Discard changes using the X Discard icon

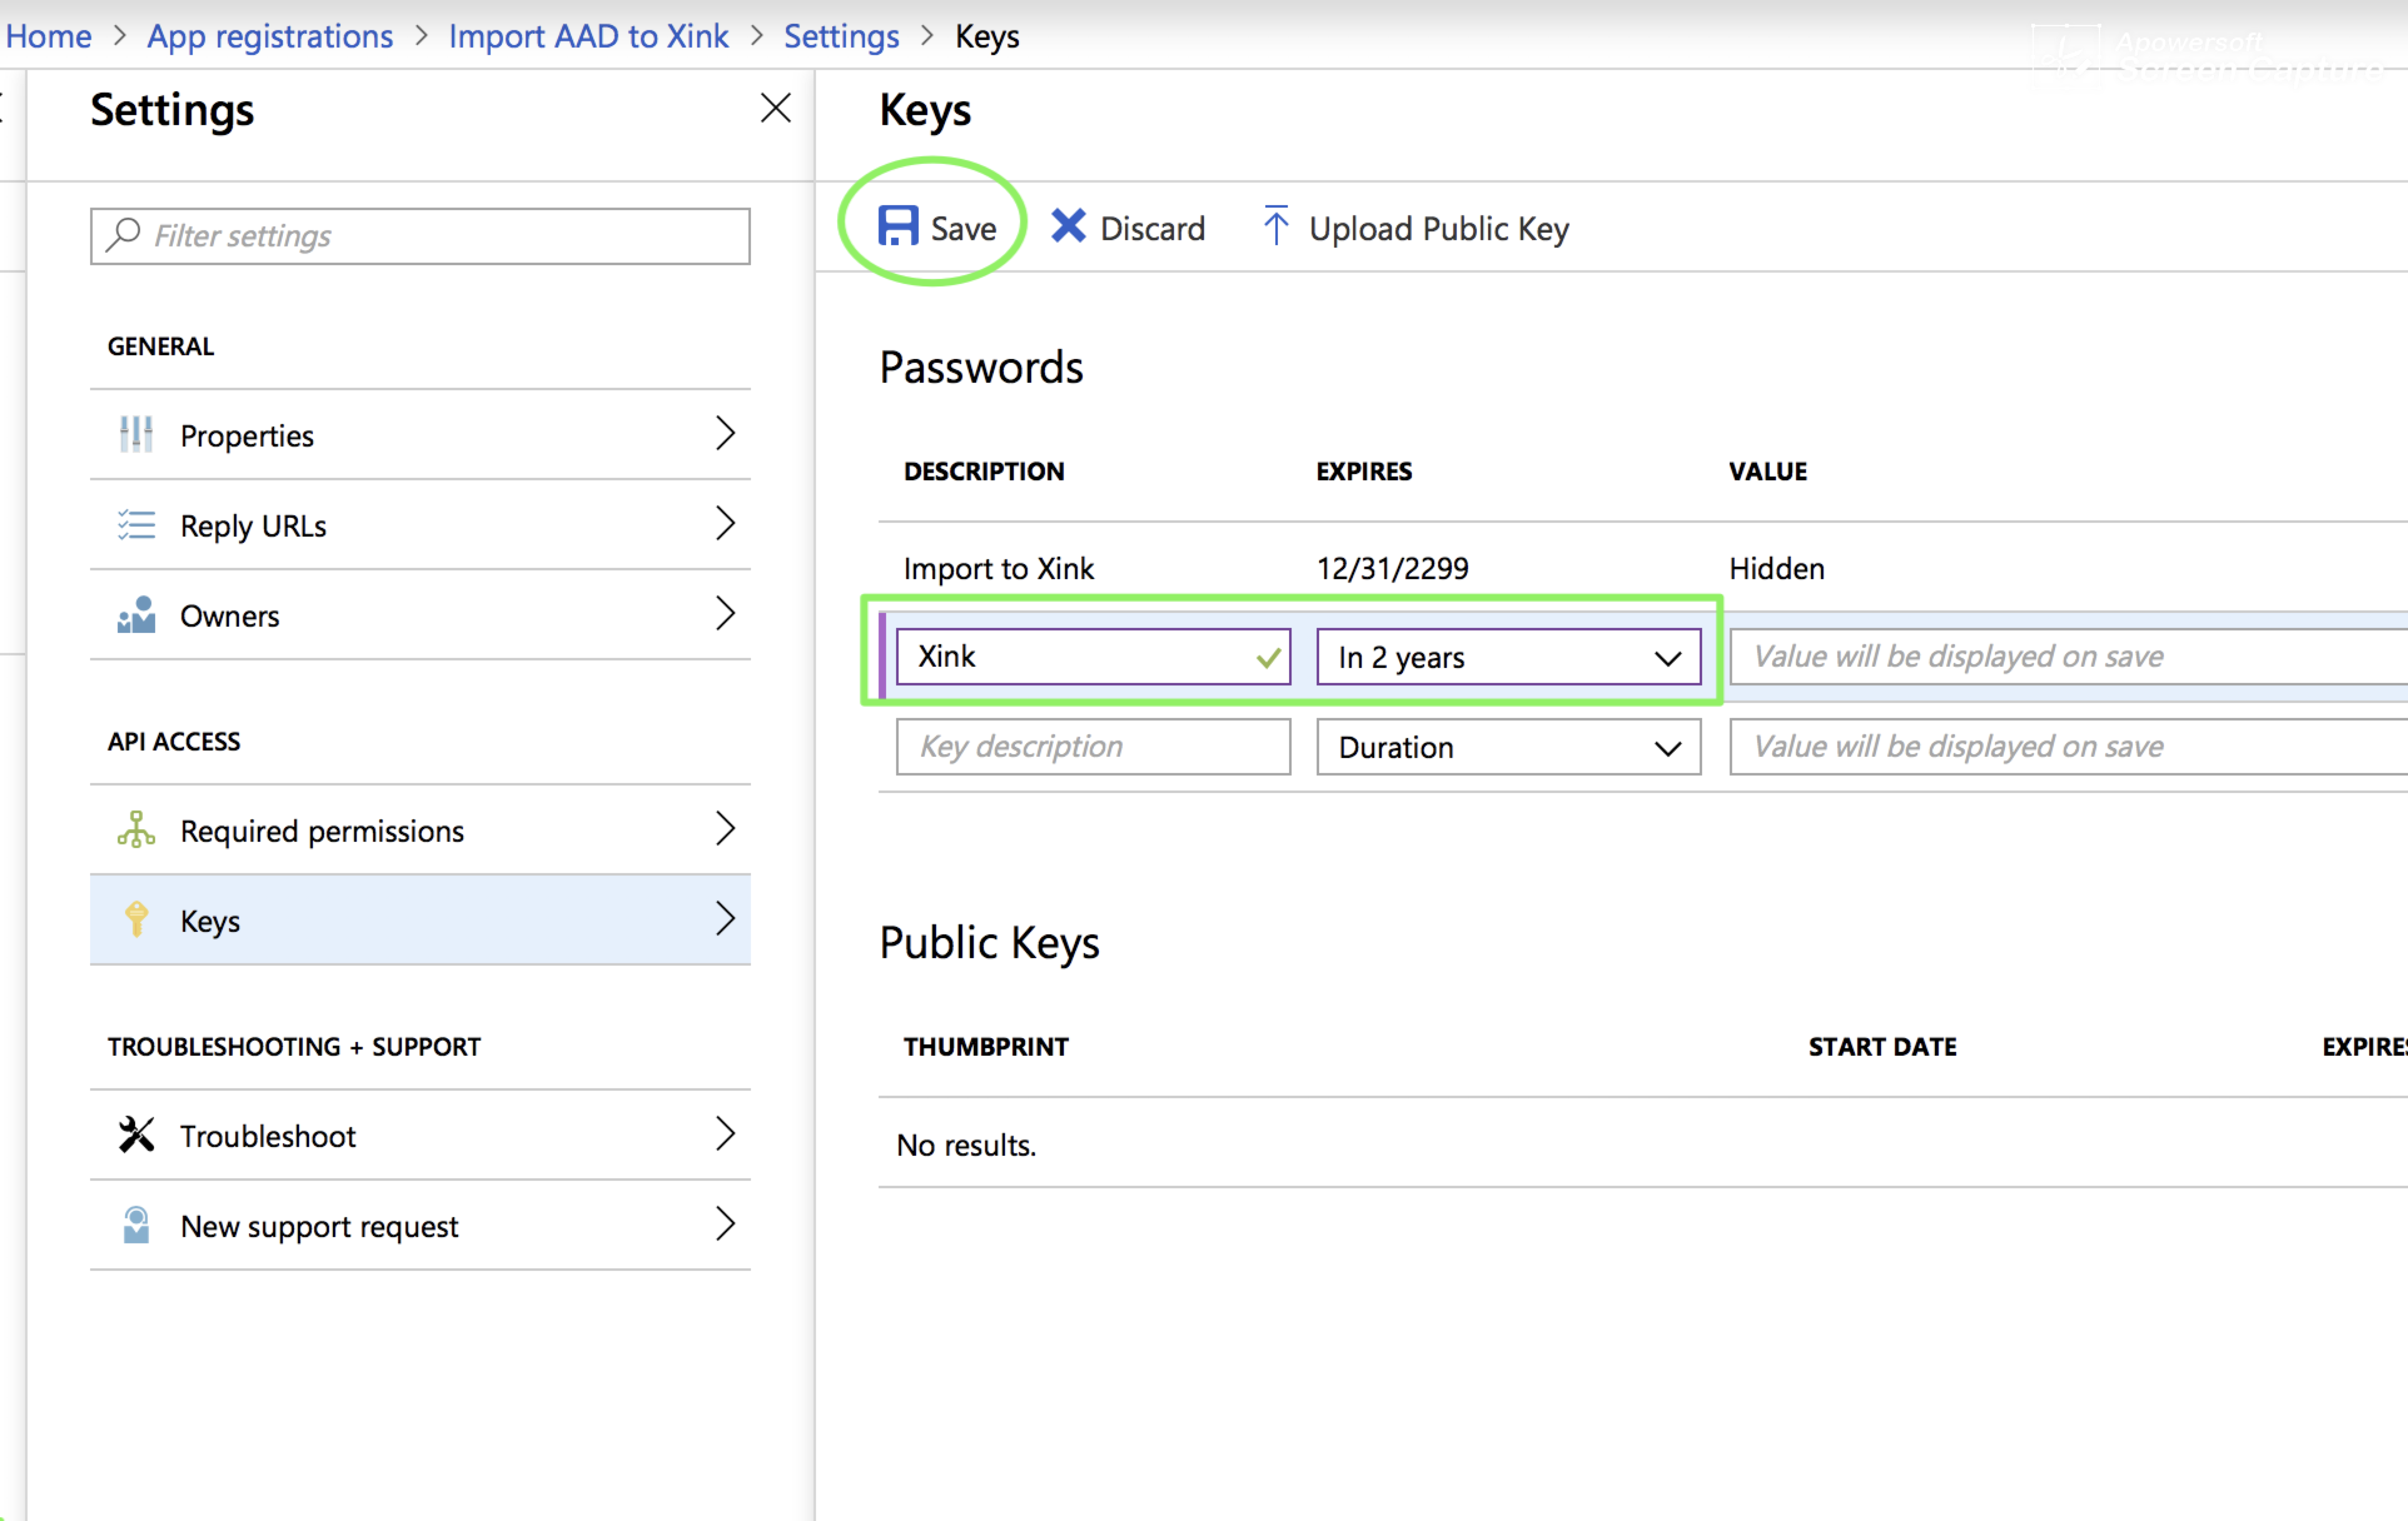pyautogui.click(x=1068, y=227)
